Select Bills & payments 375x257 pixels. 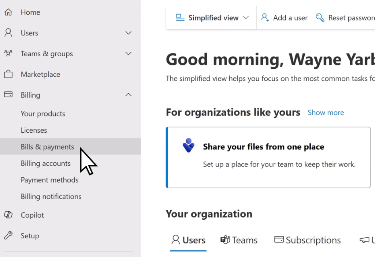pyautogui.click(x=70, y=147)
